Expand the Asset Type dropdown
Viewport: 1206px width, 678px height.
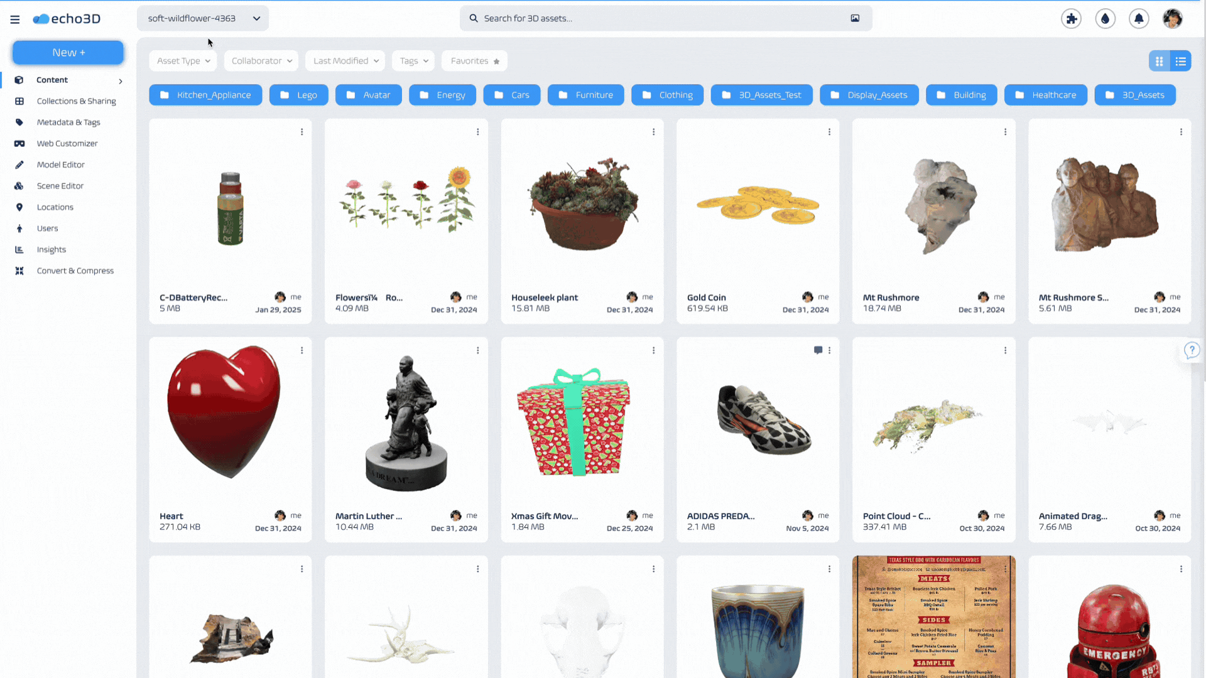pos(182,60)
